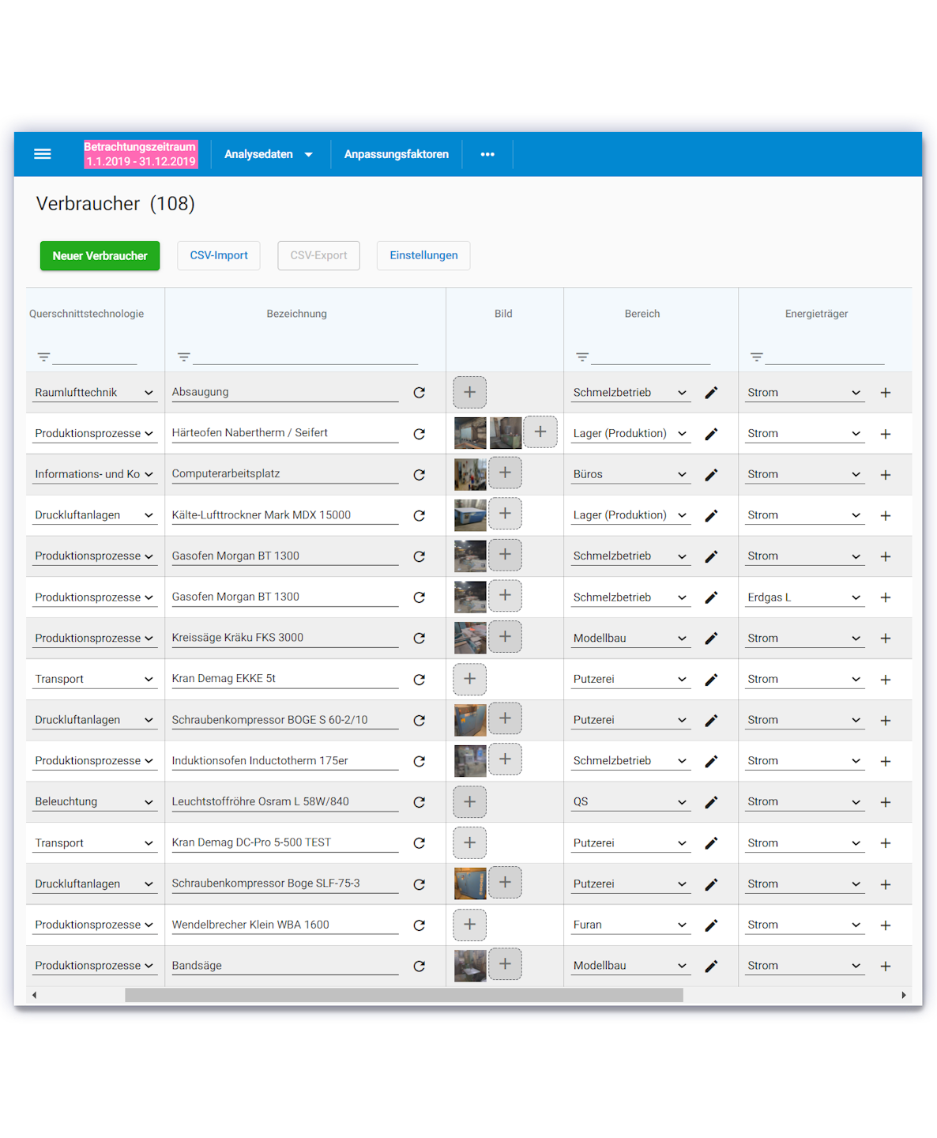Add image for Leuchtstoffröhre Osram row
Viewport: 937px width, 1138px height.
pos(469,801)
